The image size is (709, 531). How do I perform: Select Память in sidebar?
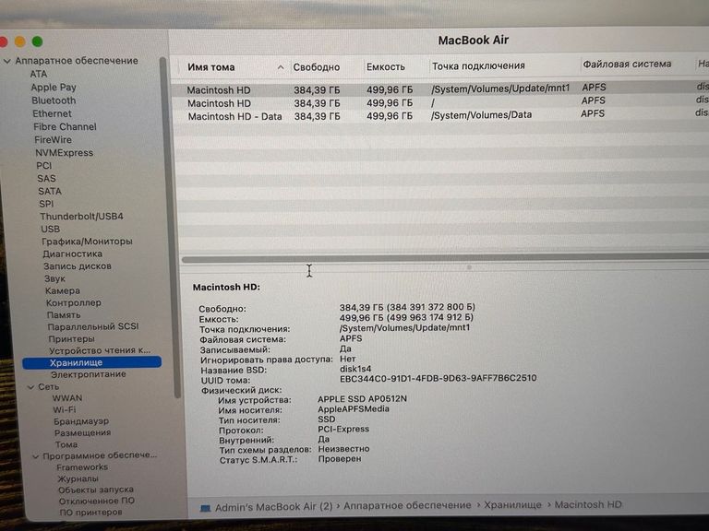coord(64,315)
